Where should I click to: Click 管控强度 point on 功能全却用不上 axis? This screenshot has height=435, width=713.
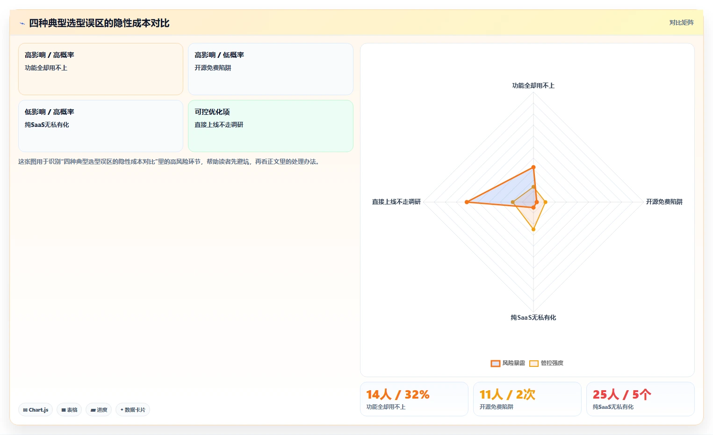pos(533,187)
